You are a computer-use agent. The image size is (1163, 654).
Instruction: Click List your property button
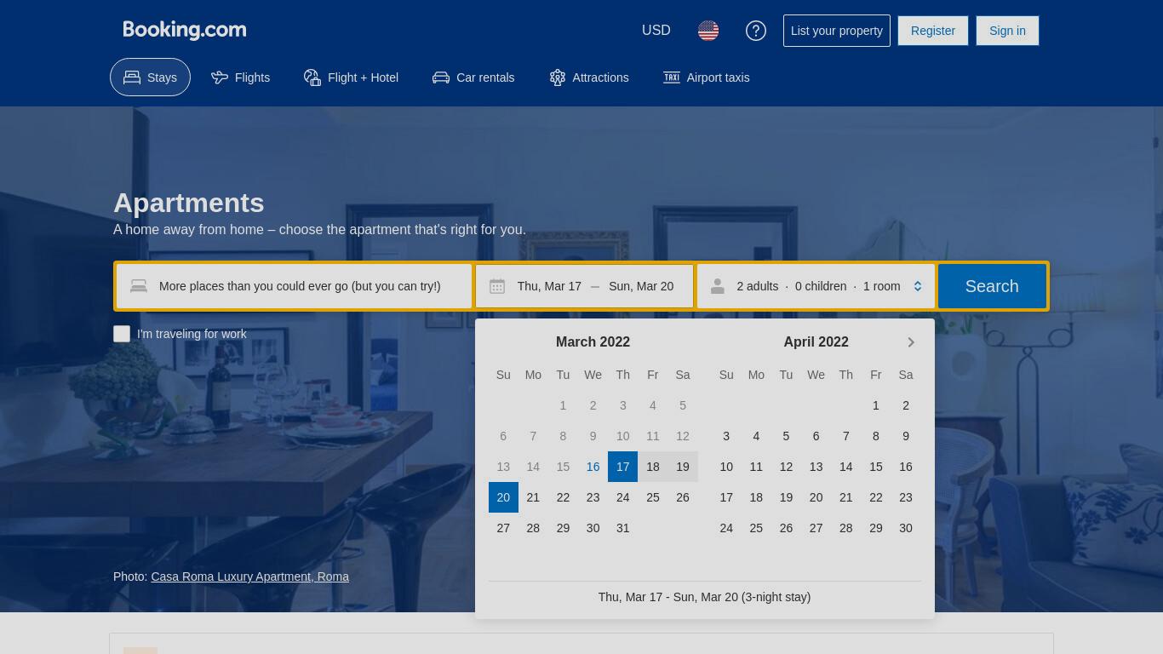(x=837, y=31)
